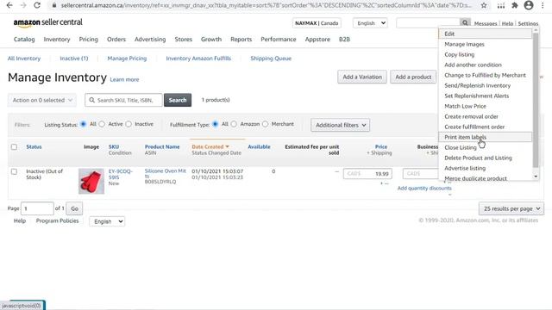
Task: Sort by Date Created column
Action: (210, 146)
